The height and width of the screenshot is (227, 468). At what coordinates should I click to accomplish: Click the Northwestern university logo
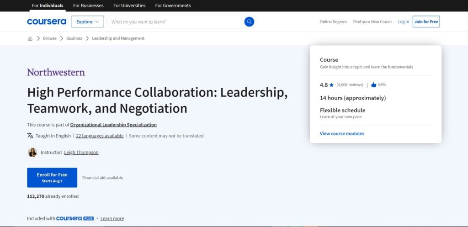click(x=56, y=72)
